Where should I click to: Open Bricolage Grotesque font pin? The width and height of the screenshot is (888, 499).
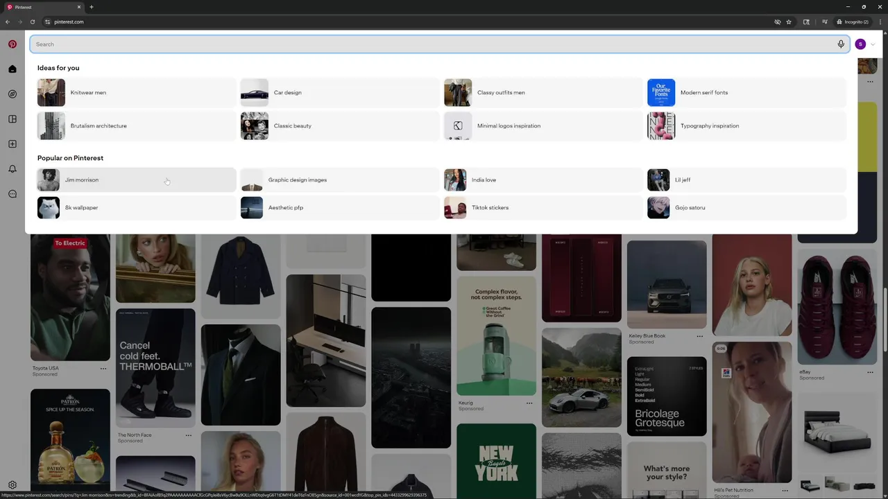pos(667,396)
